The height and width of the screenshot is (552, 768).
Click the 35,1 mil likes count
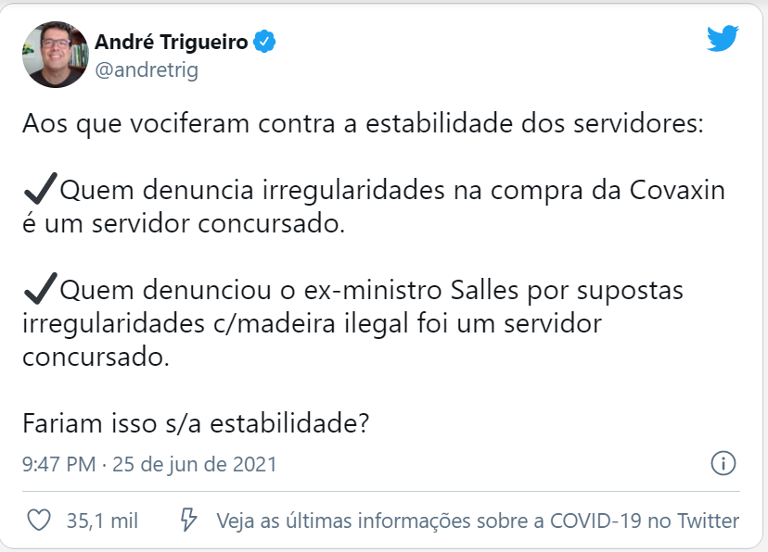click(x=102, y=521)
